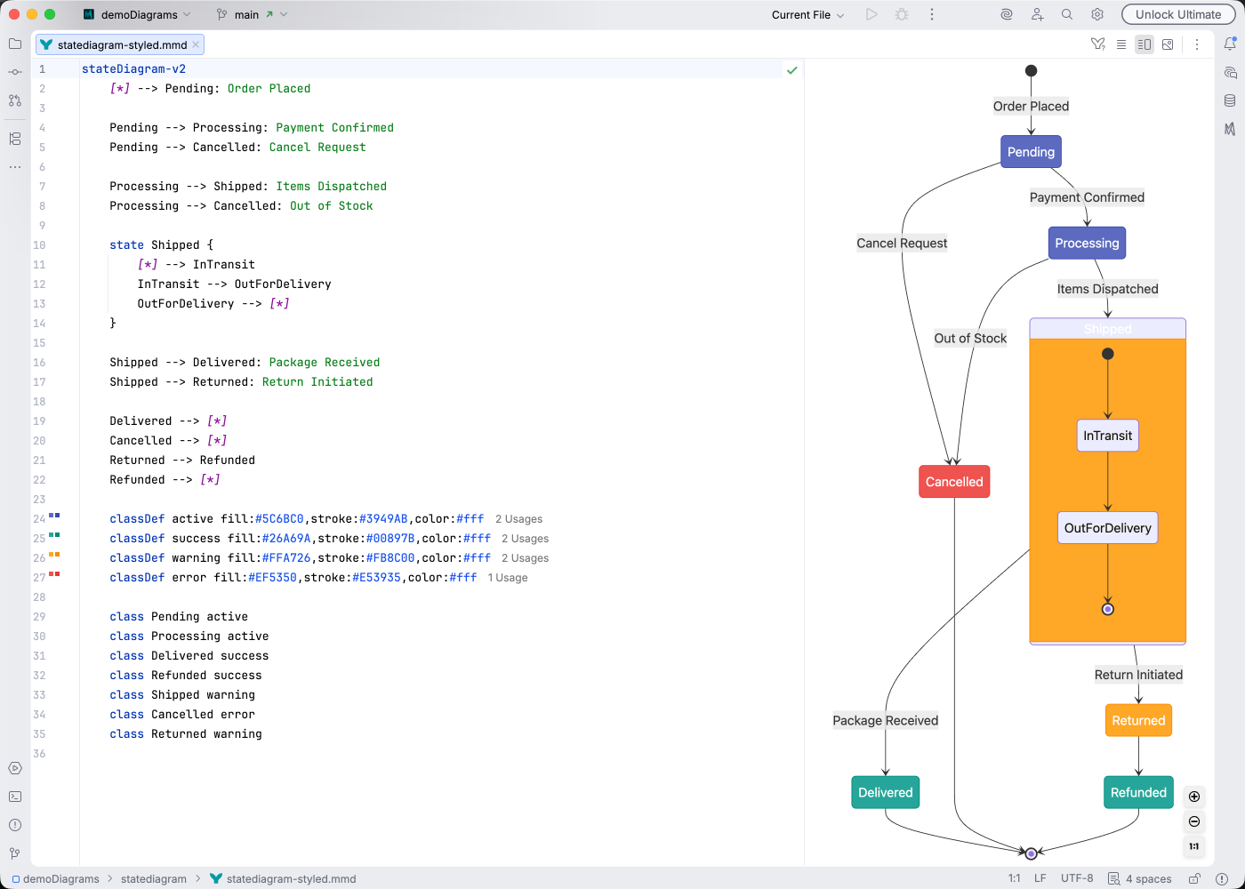Open the Current File run configuration dropdown

coord(806,14)
